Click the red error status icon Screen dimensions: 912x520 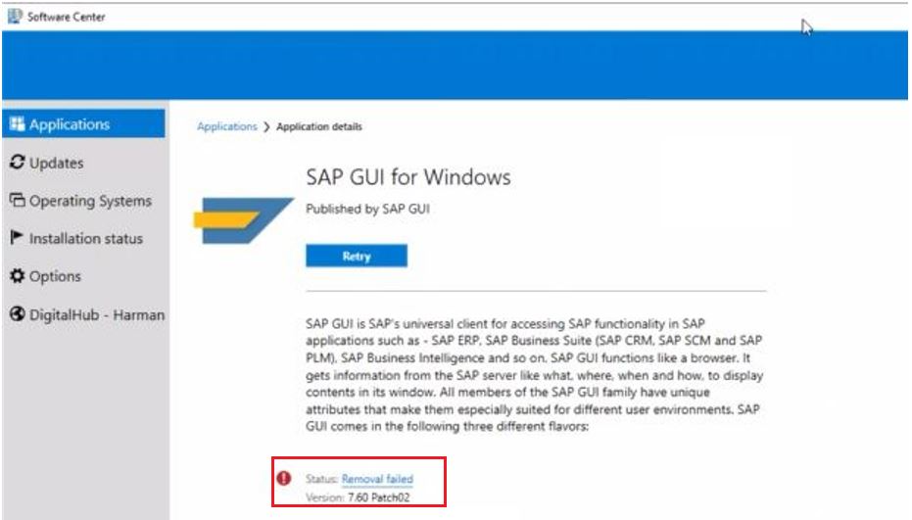[x=285, y=479]
